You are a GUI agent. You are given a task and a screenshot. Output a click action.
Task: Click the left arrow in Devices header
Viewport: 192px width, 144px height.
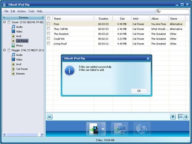pos(4,17)
